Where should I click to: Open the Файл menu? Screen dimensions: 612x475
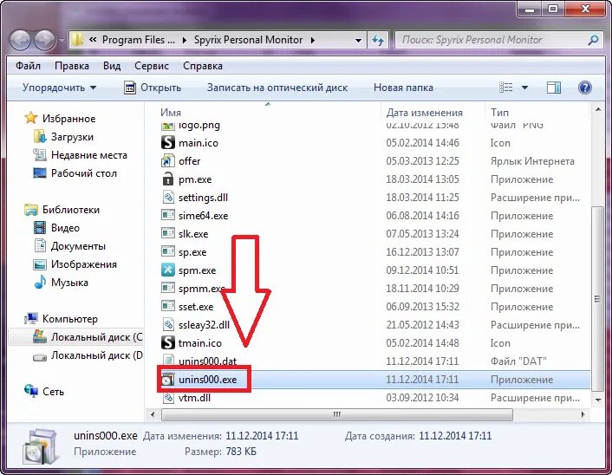click(x=28, y=66)
